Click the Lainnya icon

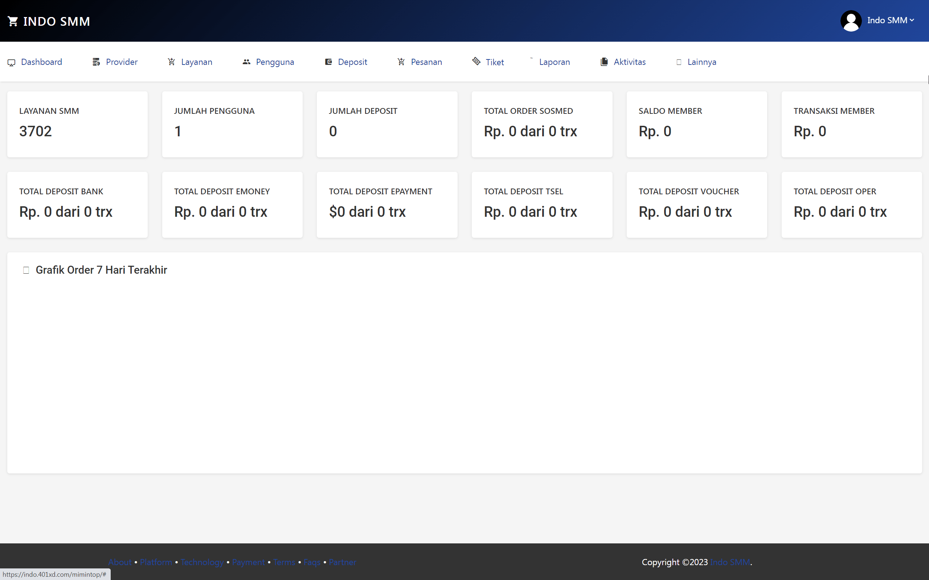pos(679,62)
